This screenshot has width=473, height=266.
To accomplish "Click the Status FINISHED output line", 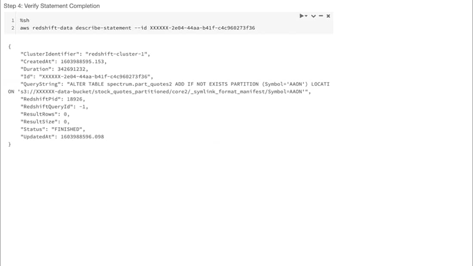I will [53, 129].
